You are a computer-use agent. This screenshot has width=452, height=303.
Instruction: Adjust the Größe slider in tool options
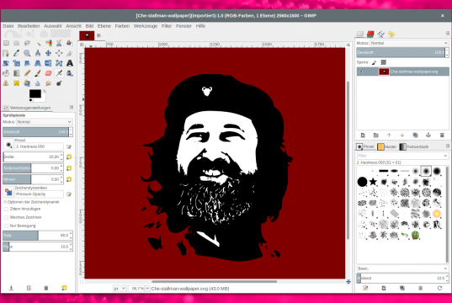33,157
